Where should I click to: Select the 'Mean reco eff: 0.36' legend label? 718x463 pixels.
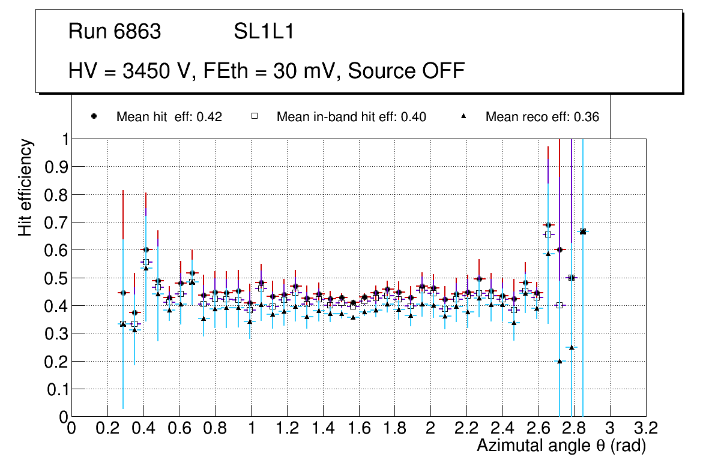click(542, 117)
